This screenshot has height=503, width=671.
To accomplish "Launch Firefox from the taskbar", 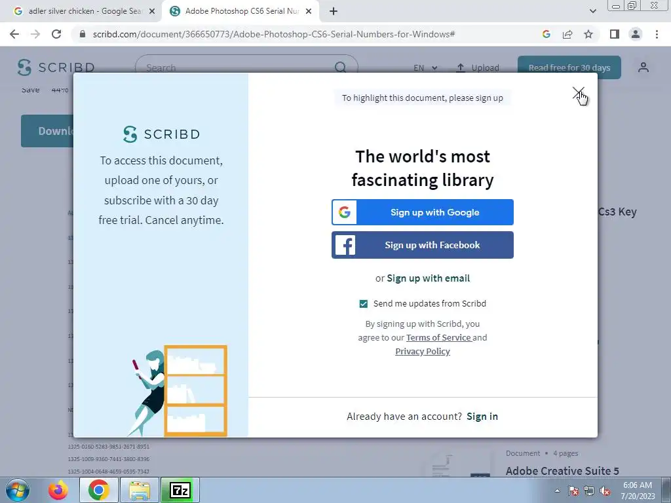I will pos(58,490).
